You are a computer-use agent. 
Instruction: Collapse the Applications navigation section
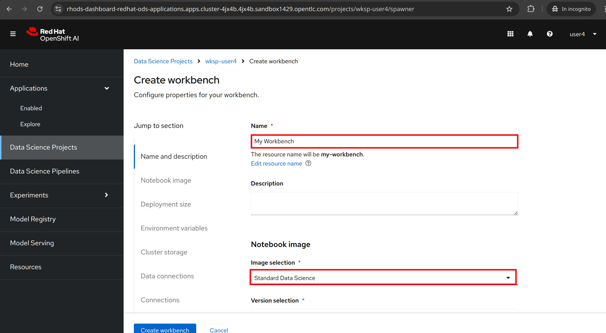(62, 88)
